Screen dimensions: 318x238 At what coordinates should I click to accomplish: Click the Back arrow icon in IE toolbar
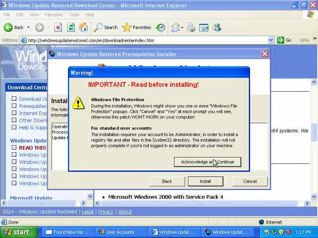[8, 27]
